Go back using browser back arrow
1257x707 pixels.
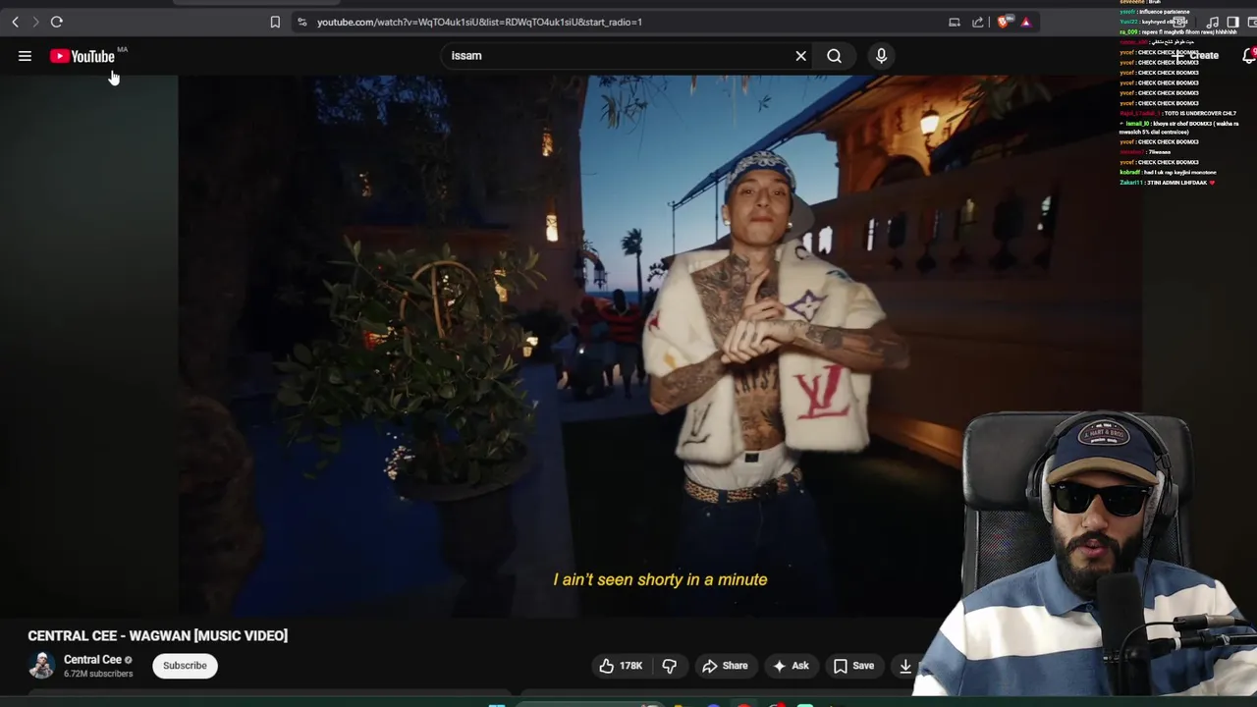coord(15,22)
